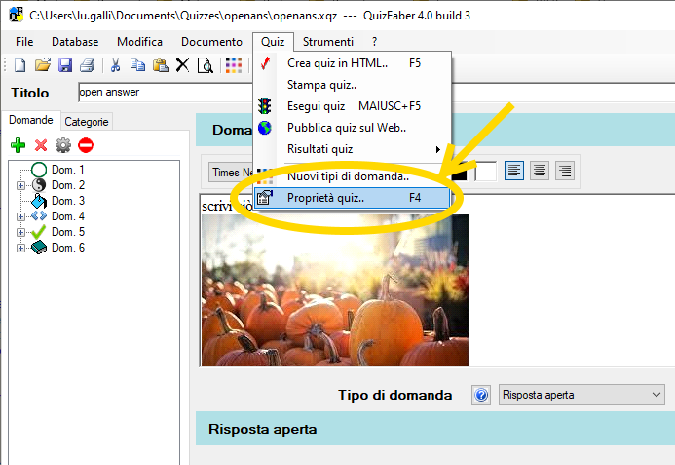Select Proprietà quiz from the Quiz menu
675x465 pixels.
click(x=325, y=197)
